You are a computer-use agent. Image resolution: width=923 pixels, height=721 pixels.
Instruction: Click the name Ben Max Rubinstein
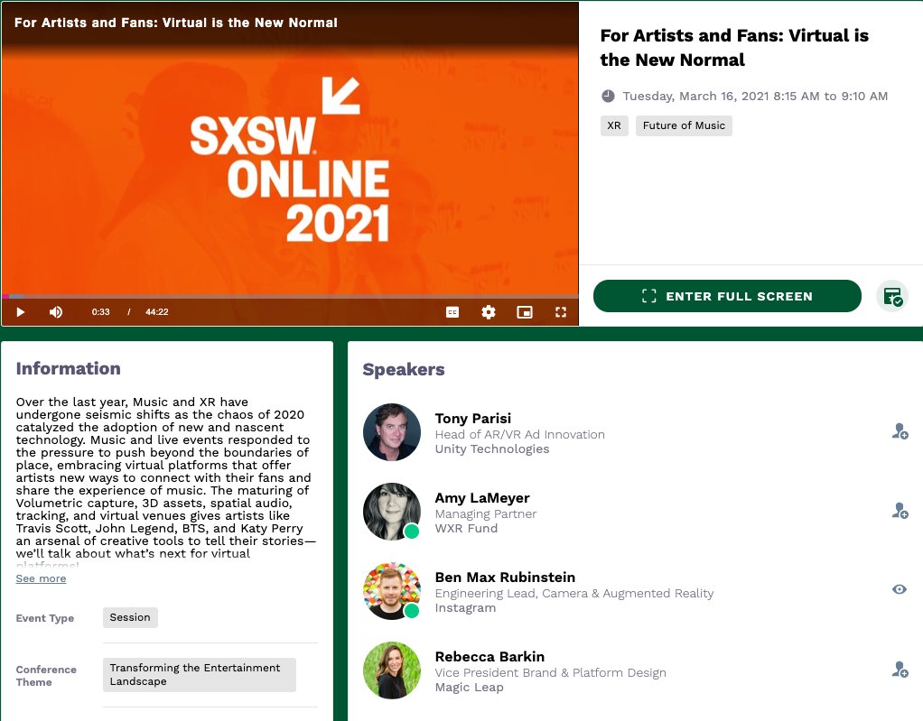tap(505, 578)
